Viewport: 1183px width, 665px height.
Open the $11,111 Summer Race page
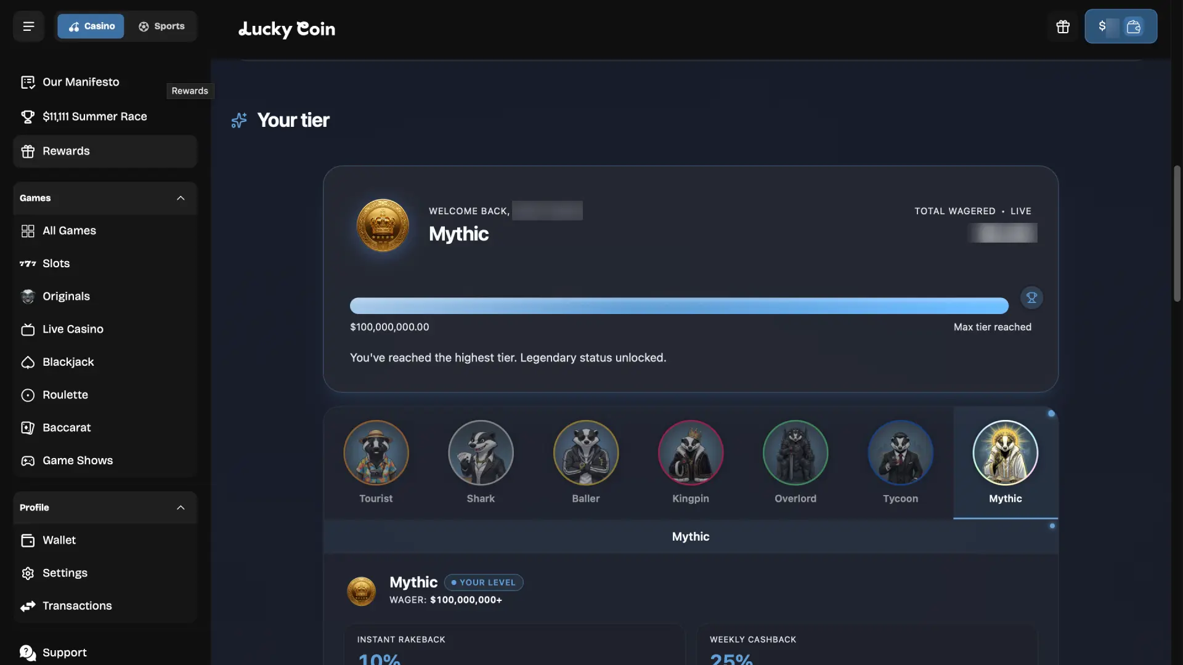[x=105, y=116]
